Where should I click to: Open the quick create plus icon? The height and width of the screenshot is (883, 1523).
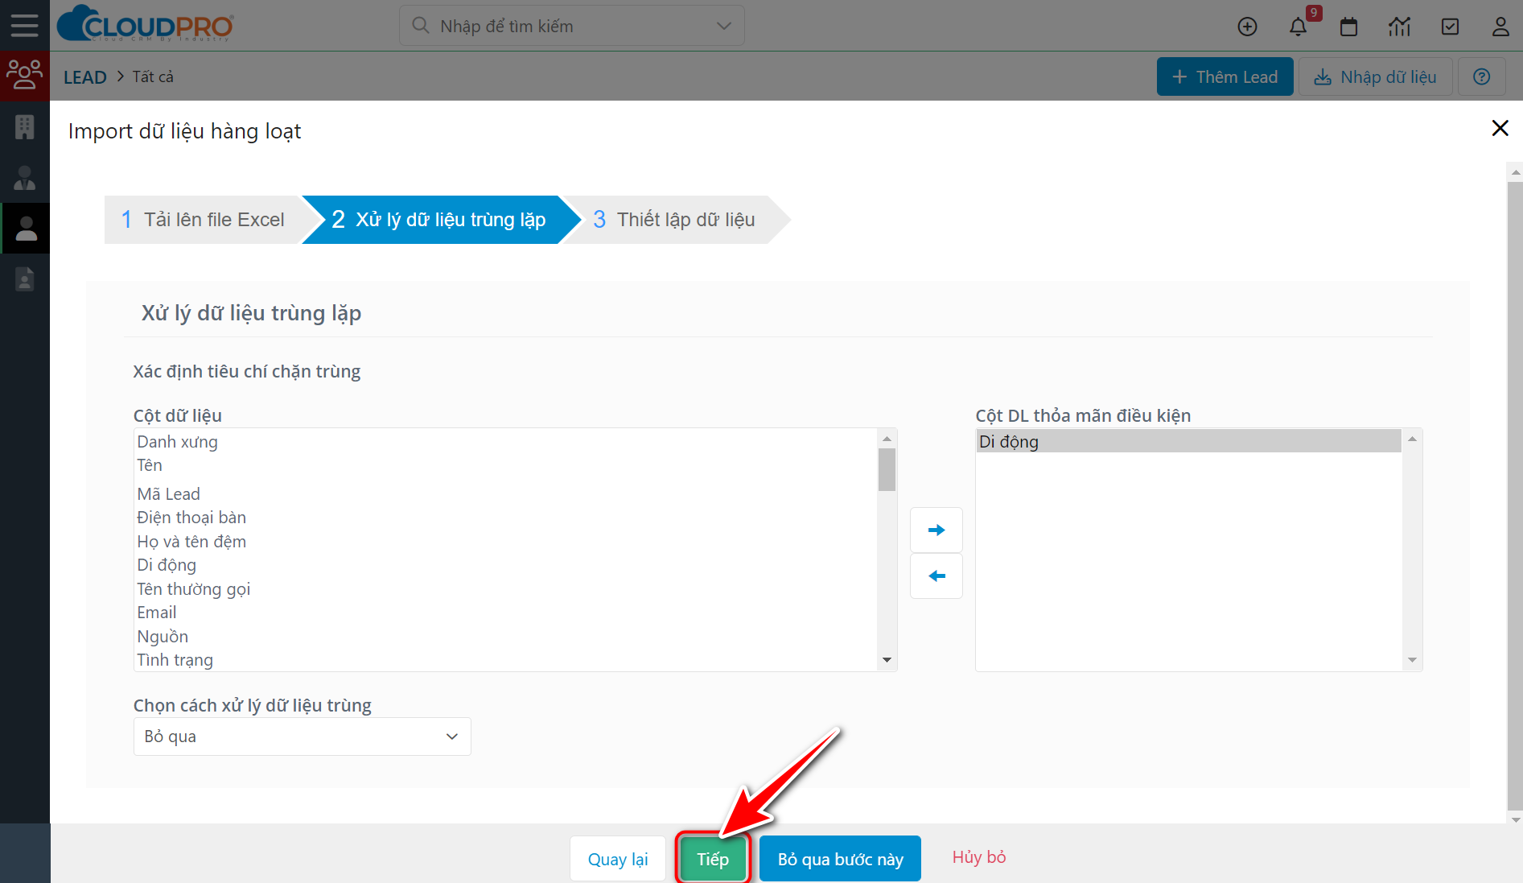point(1247,27)
